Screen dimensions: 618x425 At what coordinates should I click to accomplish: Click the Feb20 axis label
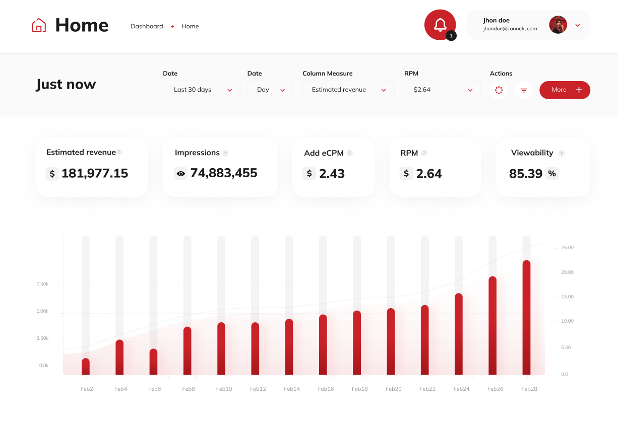[394, 389]
